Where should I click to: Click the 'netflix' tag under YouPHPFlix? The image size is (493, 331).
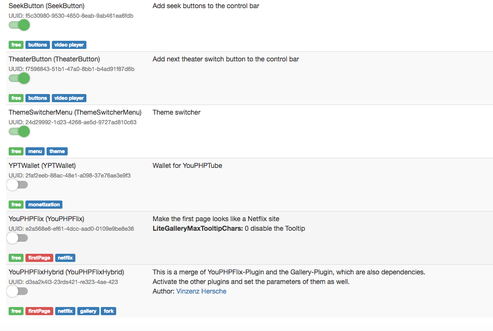pos(65,258)
